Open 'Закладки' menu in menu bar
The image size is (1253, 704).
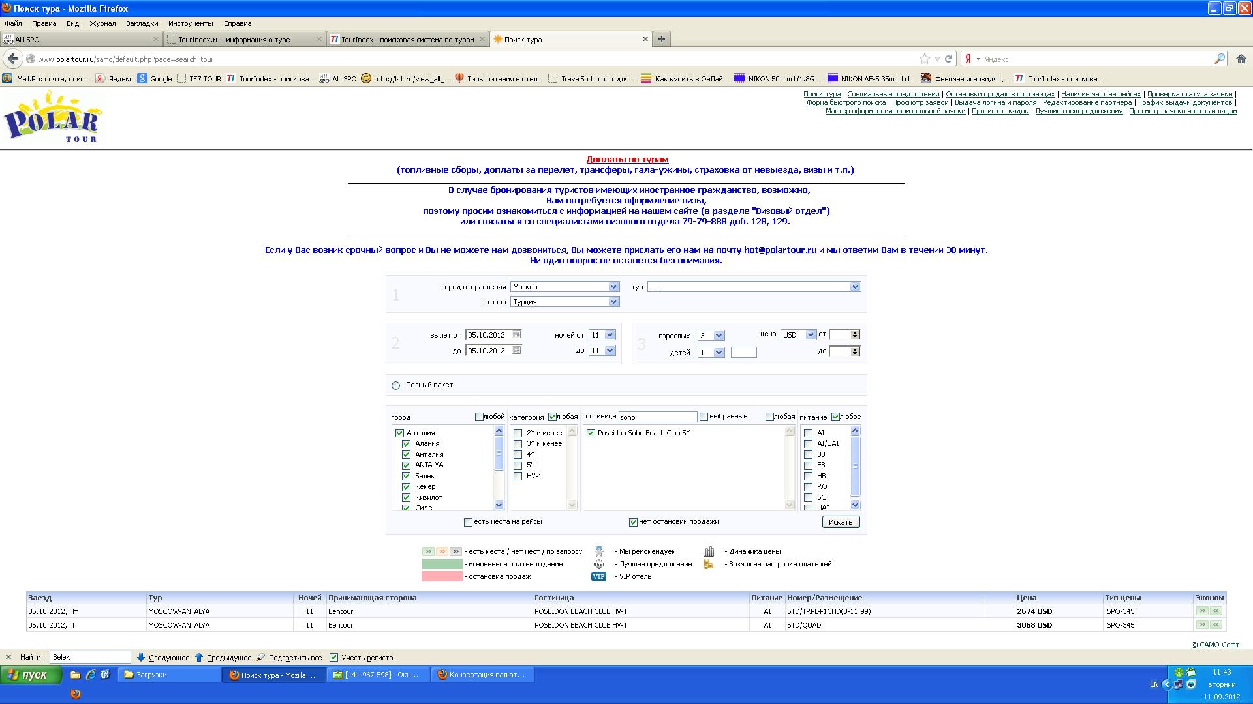pos(142,23)
